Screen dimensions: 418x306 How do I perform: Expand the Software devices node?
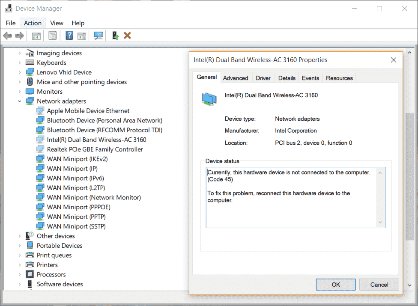(x=19, y=284)
